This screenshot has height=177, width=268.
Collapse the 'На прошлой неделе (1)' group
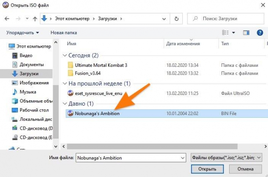click(65, 83)
